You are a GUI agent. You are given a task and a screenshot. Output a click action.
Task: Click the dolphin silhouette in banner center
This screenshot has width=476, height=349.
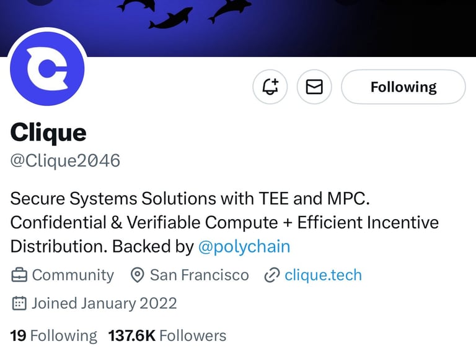[170, 19]
